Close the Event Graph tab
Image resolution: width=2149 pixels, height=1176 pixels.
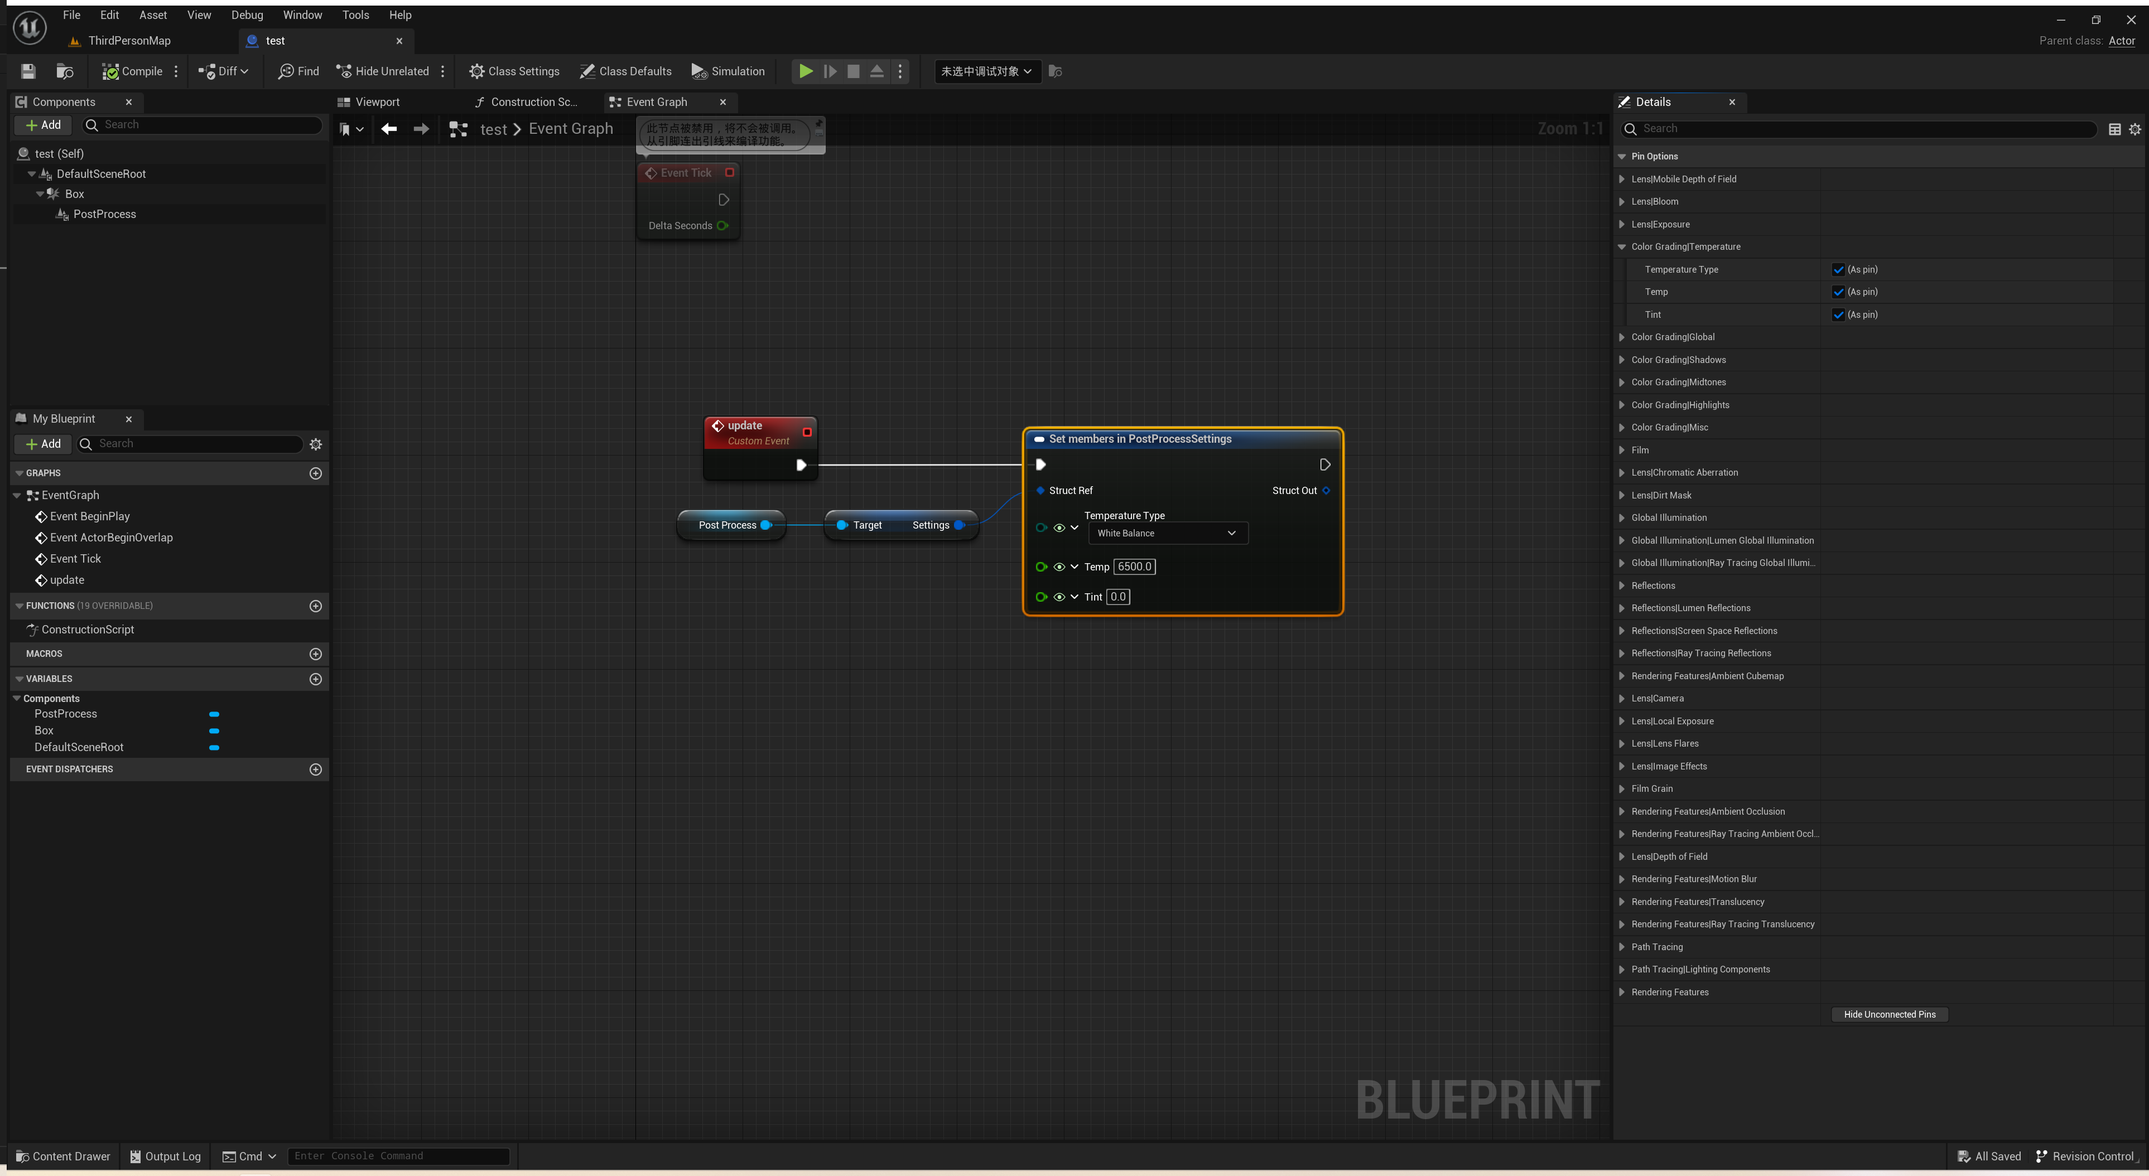pyautogui.click(x=722, y=101)
